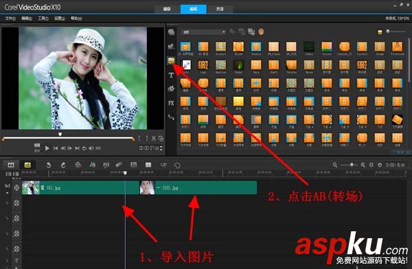
Task: Select the (6).jpg clip on timeline
Action: pyautogui.click(x=80, y=187)
